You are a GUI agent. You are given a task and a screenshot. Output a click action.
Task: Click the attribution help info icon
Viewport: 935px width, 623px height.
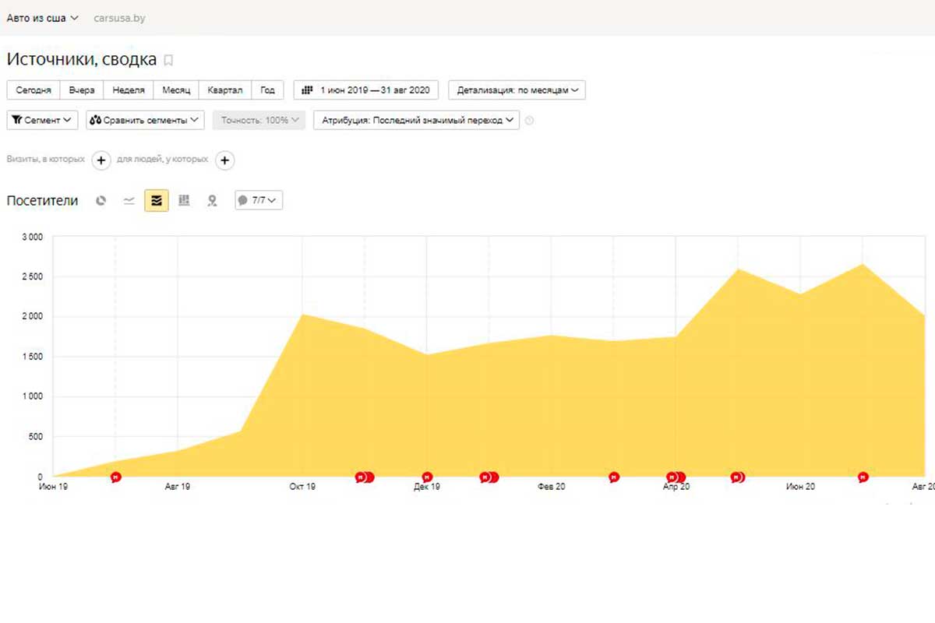(x=530, y=121)
